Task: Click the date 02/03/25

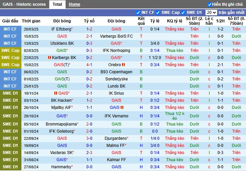Action: [x=31, y=51]
